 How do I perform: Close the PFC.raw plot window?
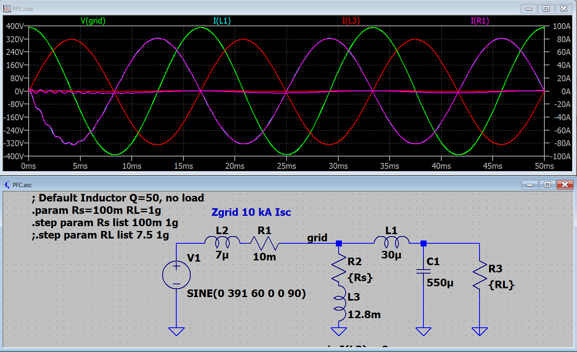[x=564, y=9]
